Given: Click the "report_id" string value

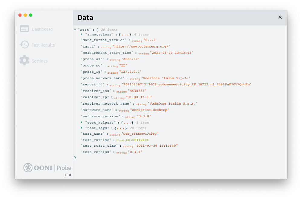Looking at the screenshot, I should [186, 84].
